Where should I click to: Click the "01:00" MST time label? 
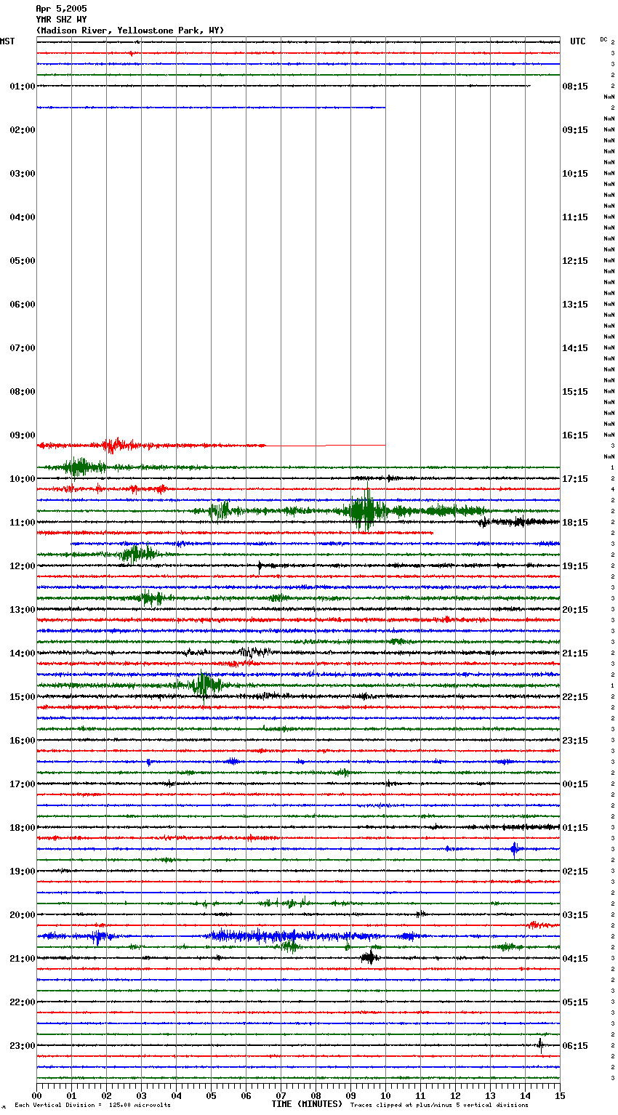[x=23, y=86]
